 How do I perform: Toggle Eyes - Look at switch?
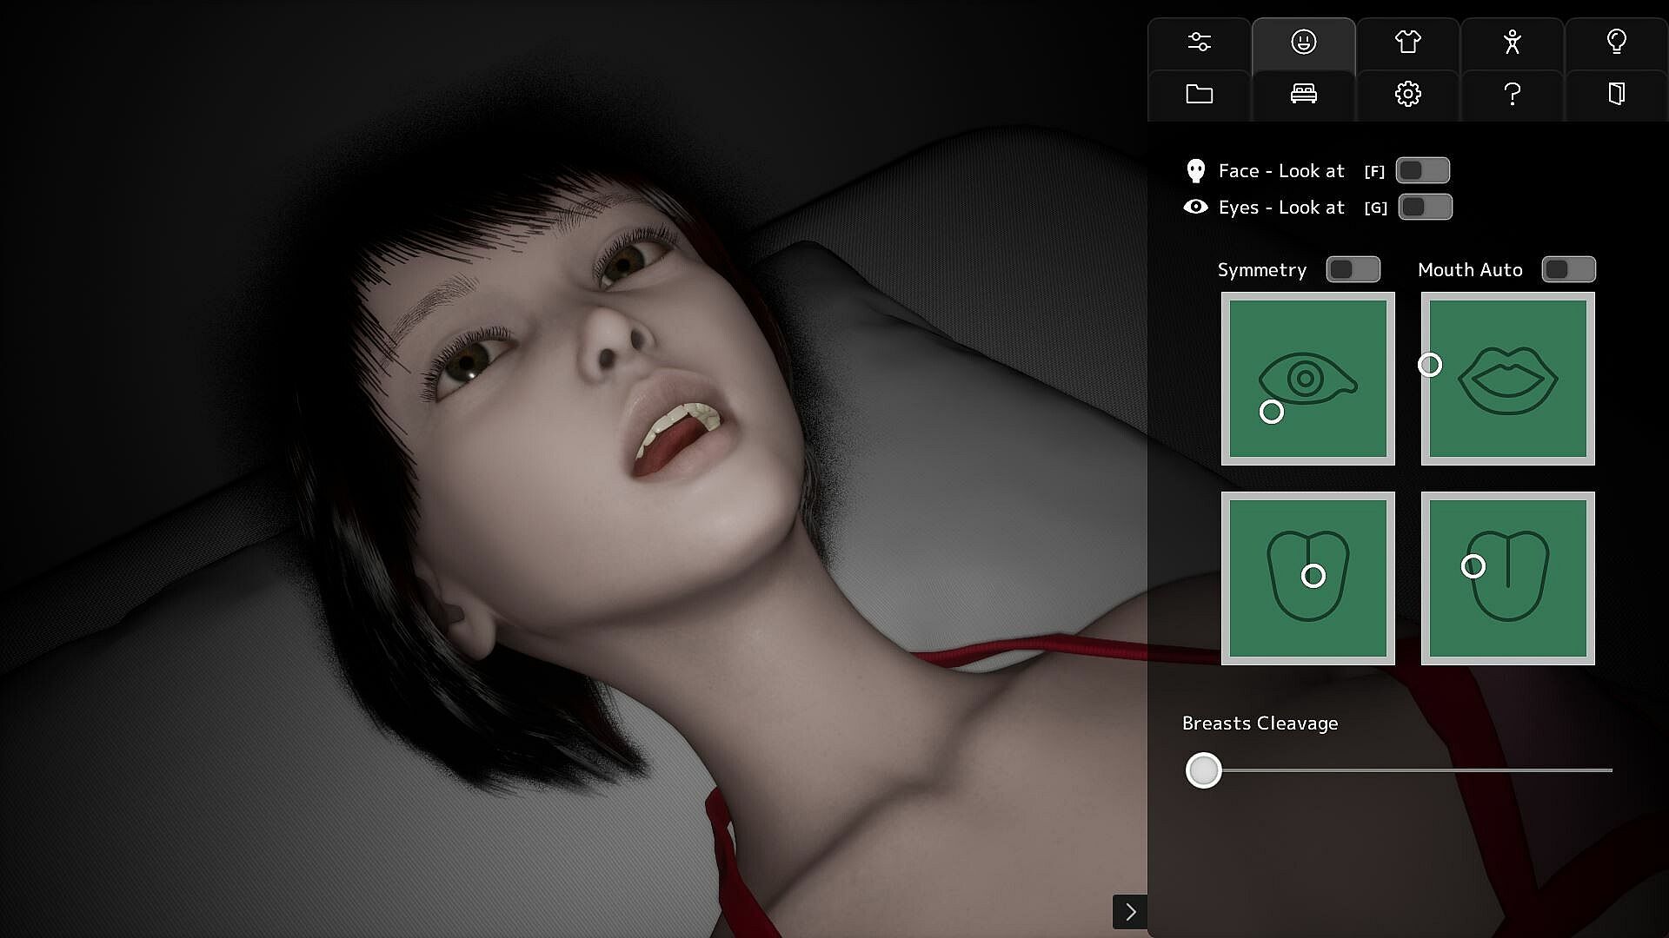(x=1425, y=208)
